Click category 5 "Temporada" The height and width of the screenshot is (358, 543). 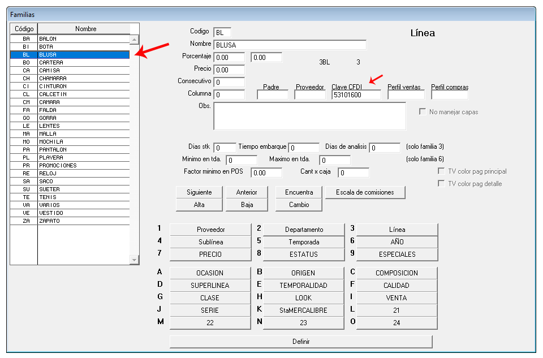[304, 241]
